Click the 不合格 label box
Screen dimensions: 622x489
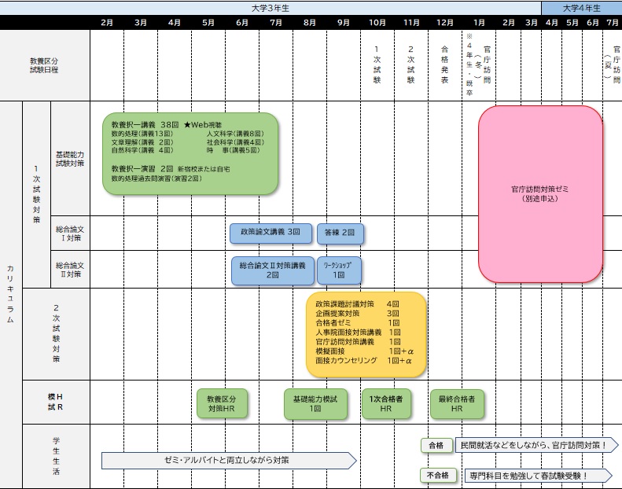coord(436,475)
